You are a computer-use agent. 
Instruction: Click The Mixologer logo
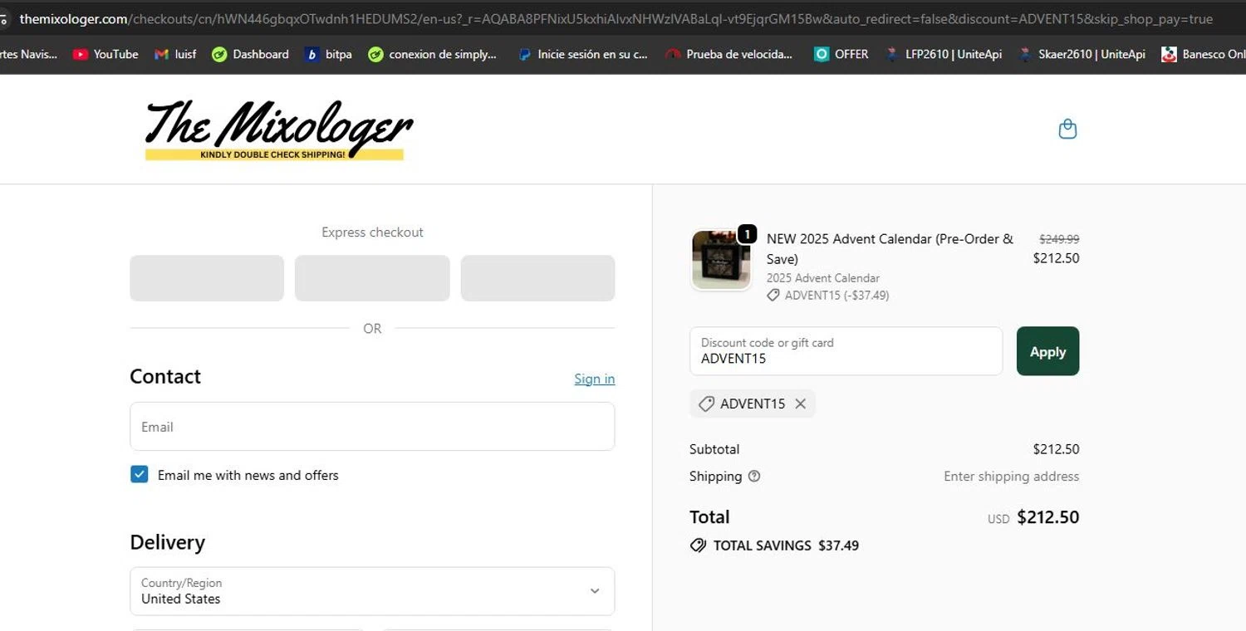click(278, 130)
